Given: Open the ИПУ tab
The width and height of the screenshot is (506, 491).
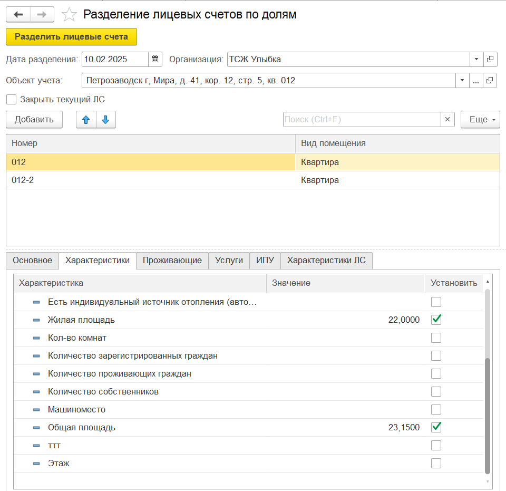Looking at the screenshot, I should [x=265, y=261].
